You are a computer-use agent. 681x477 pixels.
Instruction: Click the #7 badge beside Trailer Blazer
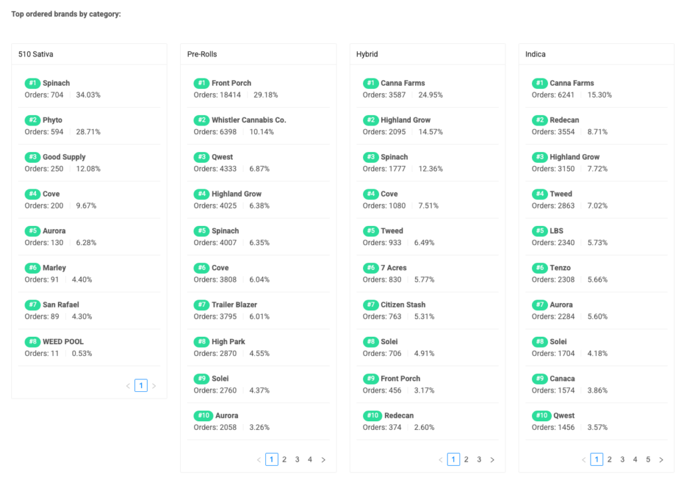202,305
